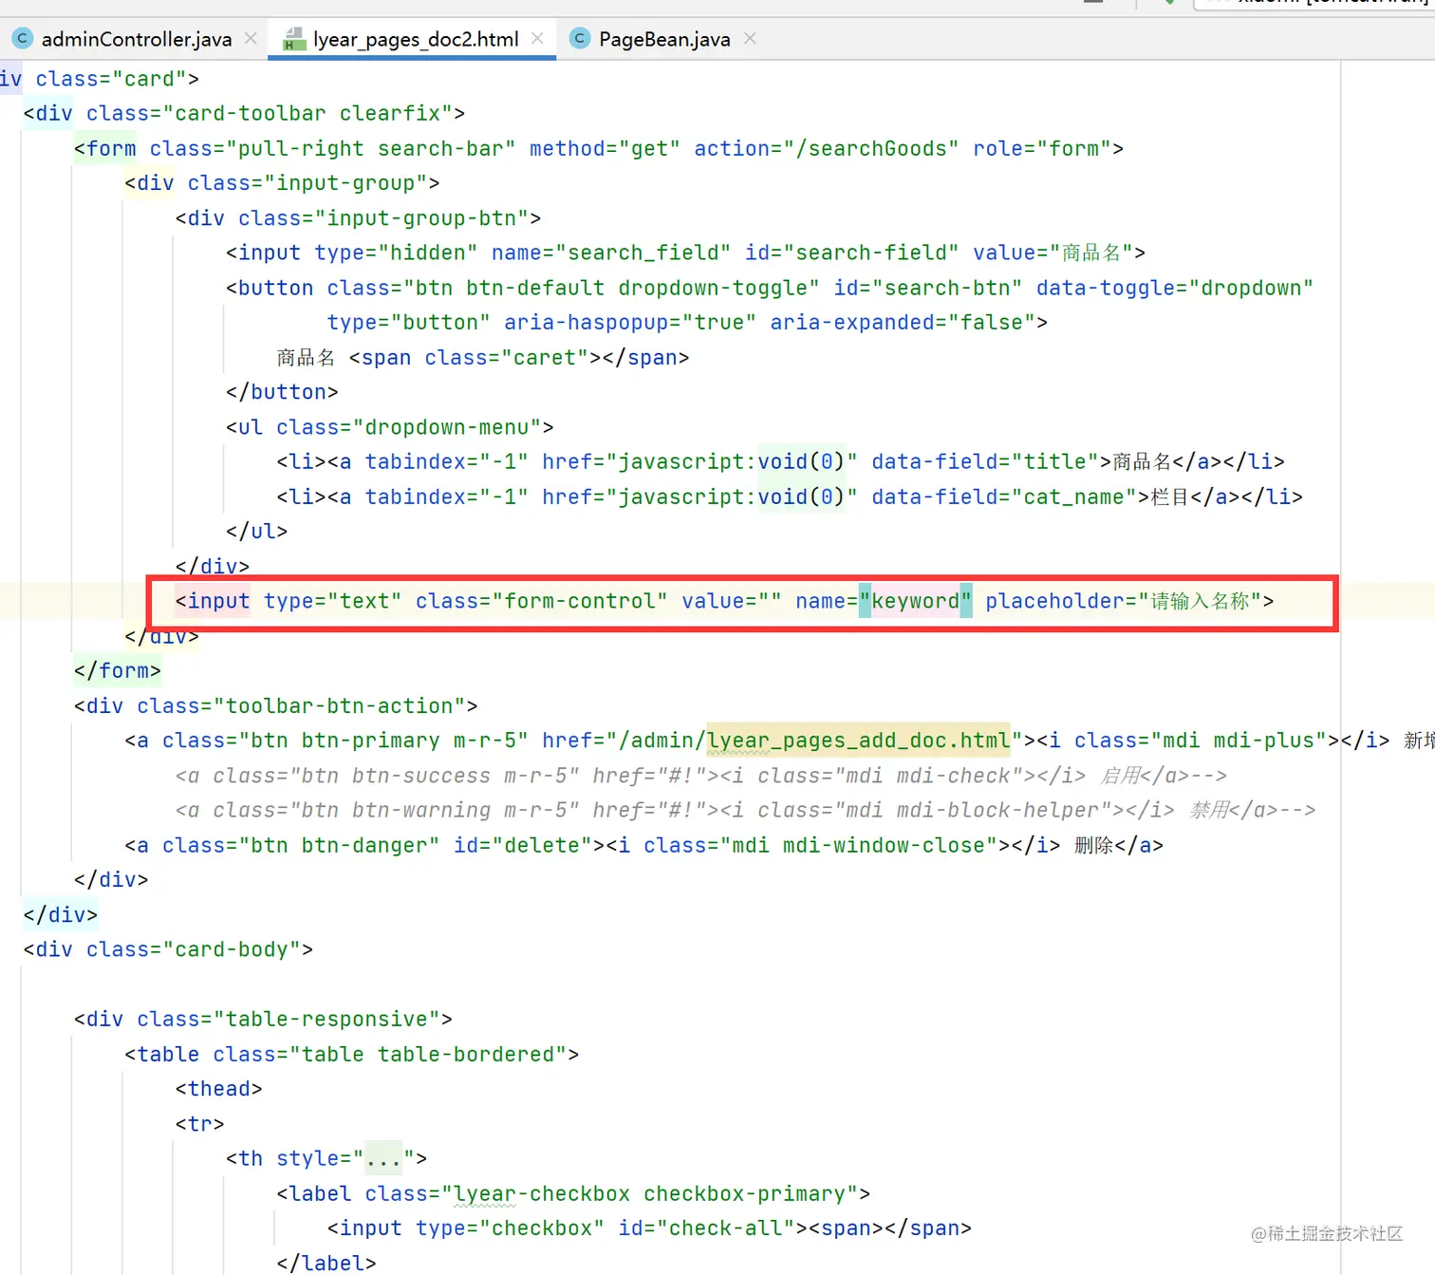Close the lyear_pages_doc2.html tab
The height and width of the screenshot is (1275, 1435).
[x=537, y=39]
